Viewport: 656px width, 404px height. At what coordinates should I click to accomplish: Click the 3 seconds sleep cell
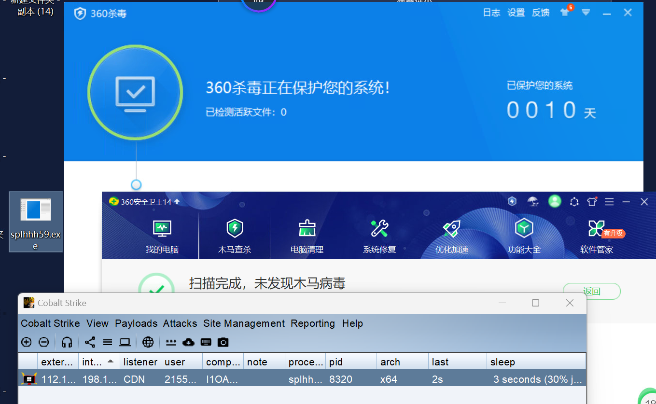537,379
